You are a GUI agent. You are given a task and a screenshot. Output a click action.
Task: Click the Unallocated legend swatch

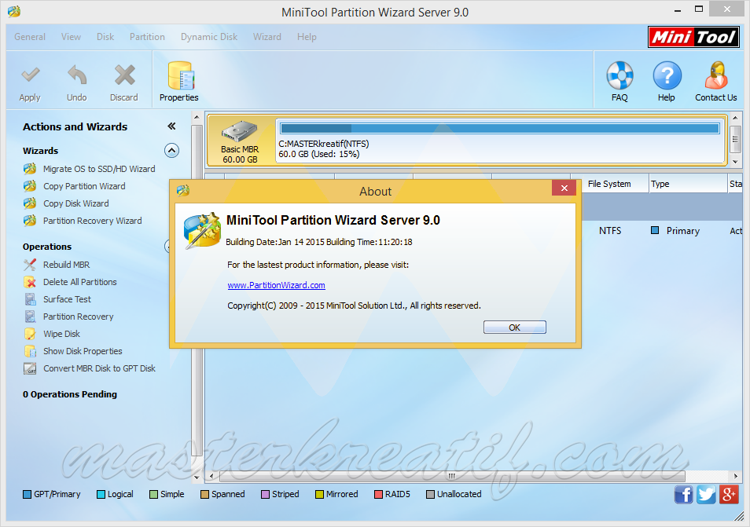point(431,495)
